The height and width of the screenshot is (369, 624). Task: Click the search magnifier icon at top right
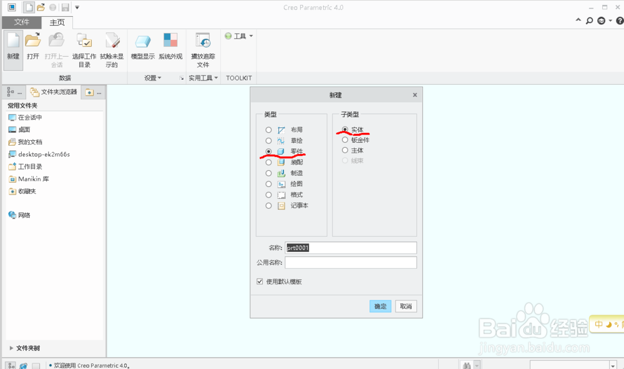(590, 21)
